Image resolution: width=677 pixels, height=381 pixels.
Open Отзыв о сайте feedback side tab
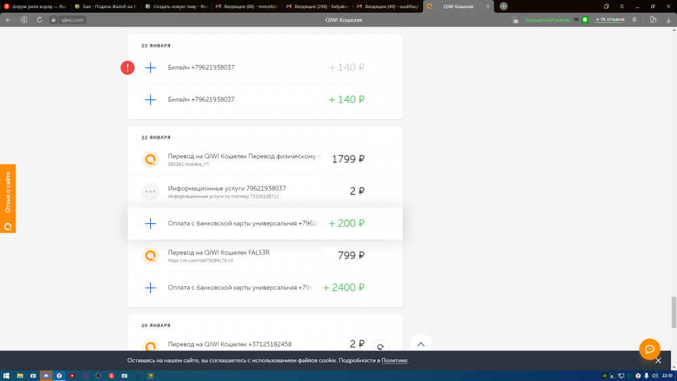[7, 198]
